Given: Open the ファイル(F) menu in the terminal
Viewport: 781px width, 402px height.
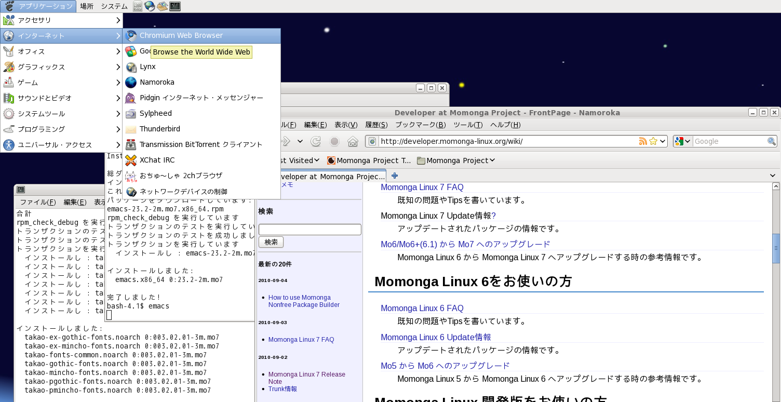Looking at the screenshot, I should (x=37, y=202).
